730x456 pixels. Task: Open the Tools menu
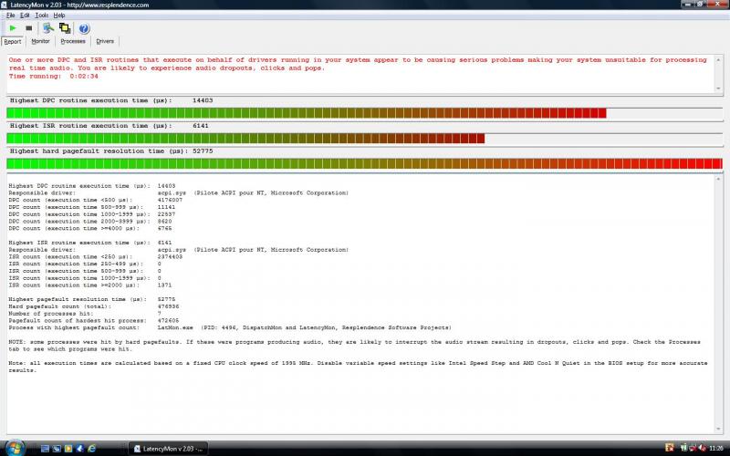pyautogui.click(x=41, y=16)
